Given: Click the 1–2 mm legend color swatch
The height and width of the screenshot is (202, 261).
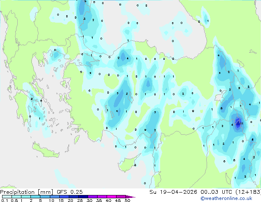Looking at the screenshot, I should pyautogui.click(x=26, y=197).
